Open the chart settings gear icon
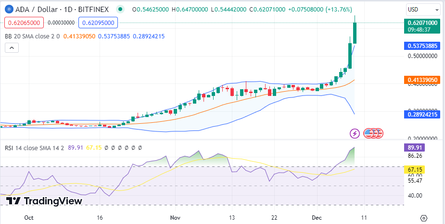 click(424, 218)
